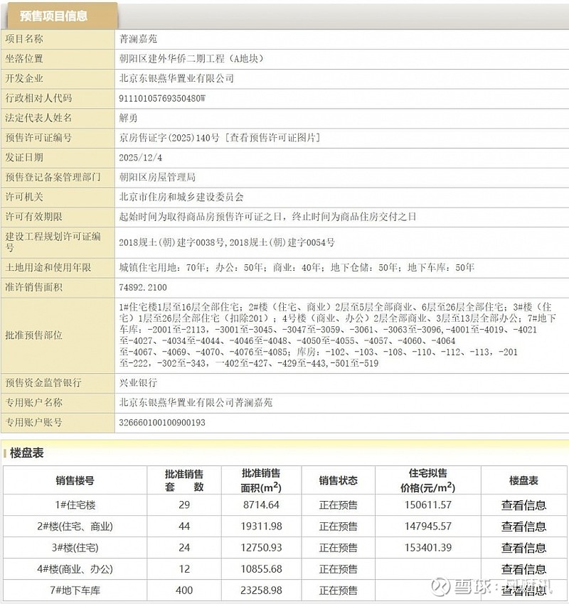Click legal representative name 解勇

128,118
